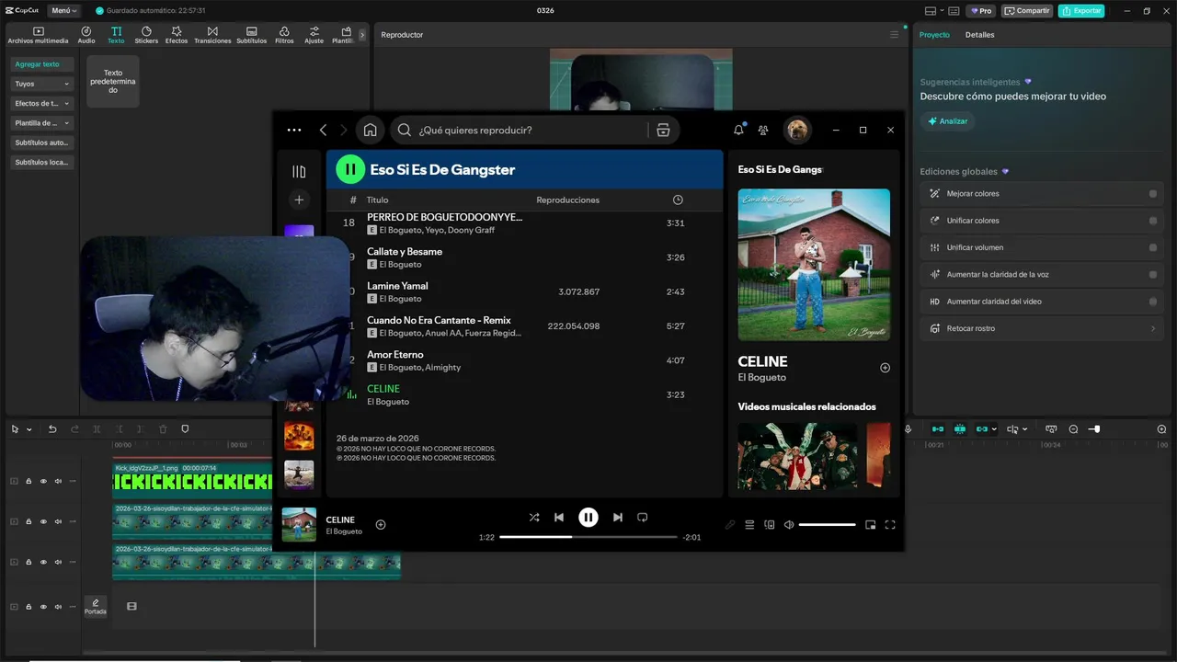1177x662 pixels.
Task: Click the Analizar button
Action: click(x=948, y=121)
